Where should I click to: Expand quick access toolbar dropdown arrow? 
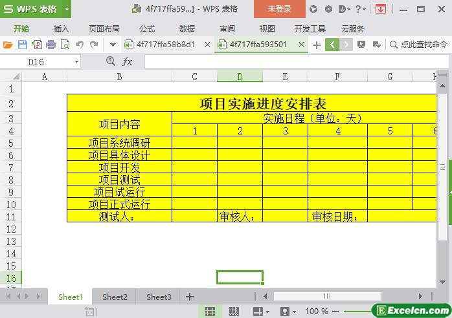coord(113,45)
